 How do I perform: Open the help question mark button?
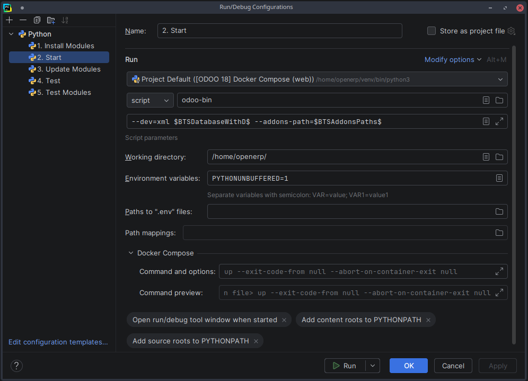point(16,366)
